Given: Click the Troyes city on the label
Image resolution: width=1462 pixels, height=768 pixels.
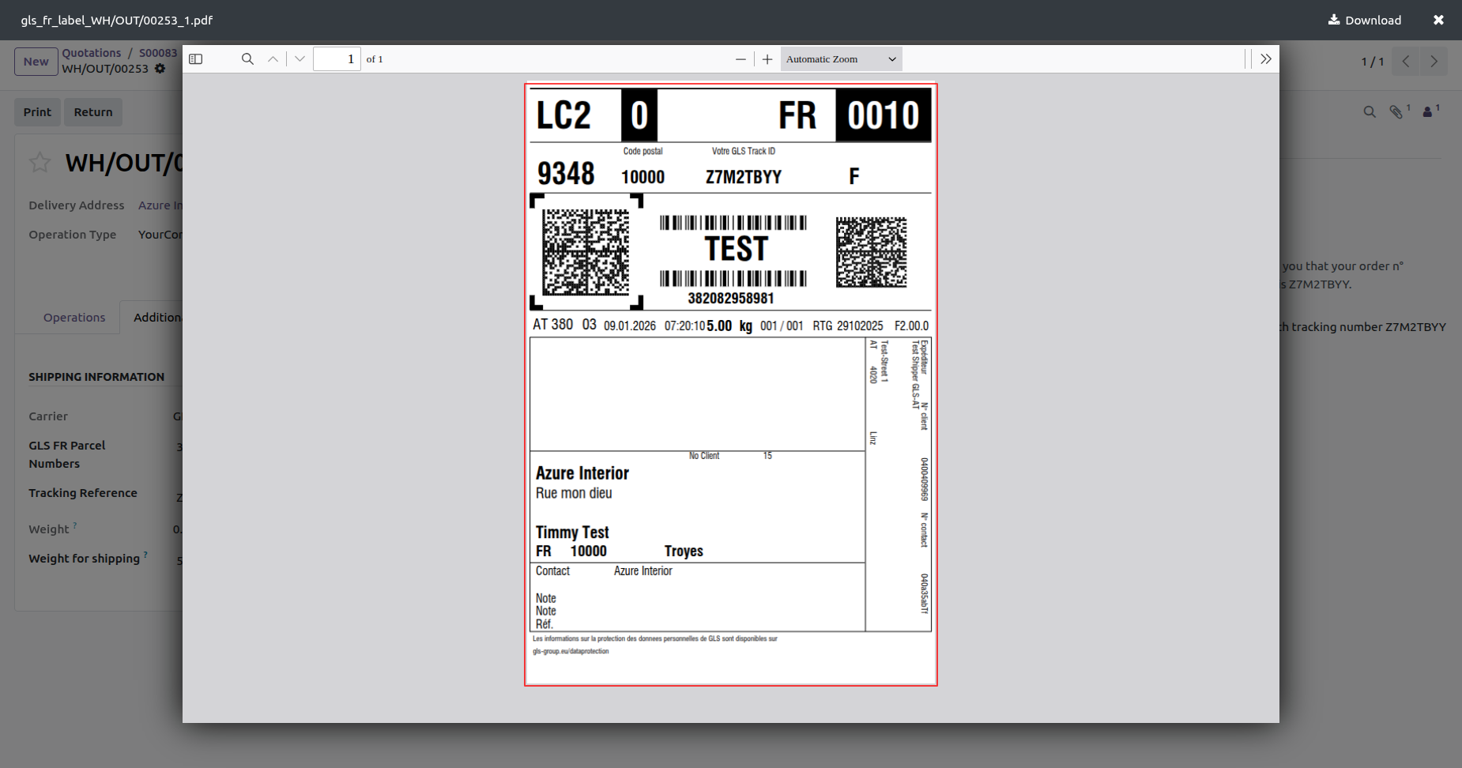Looking at the screenshot, I should [684, 552].
